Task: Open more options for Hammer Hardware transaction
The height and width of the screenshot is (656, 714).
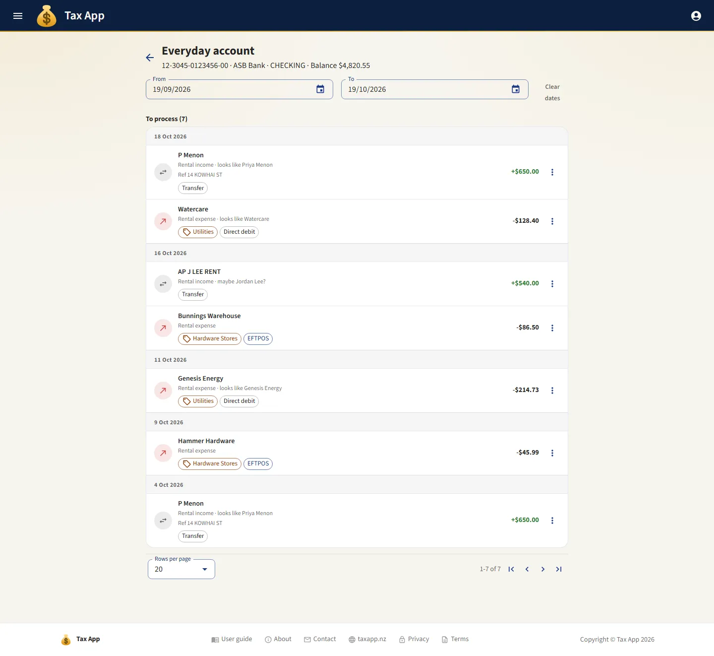Action: pyautogui.click(x=552, y=453)
